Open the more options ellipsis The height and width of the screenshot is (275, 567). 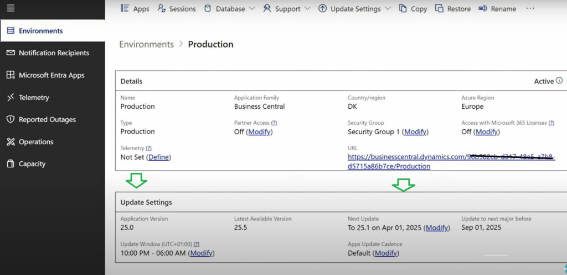530,8
